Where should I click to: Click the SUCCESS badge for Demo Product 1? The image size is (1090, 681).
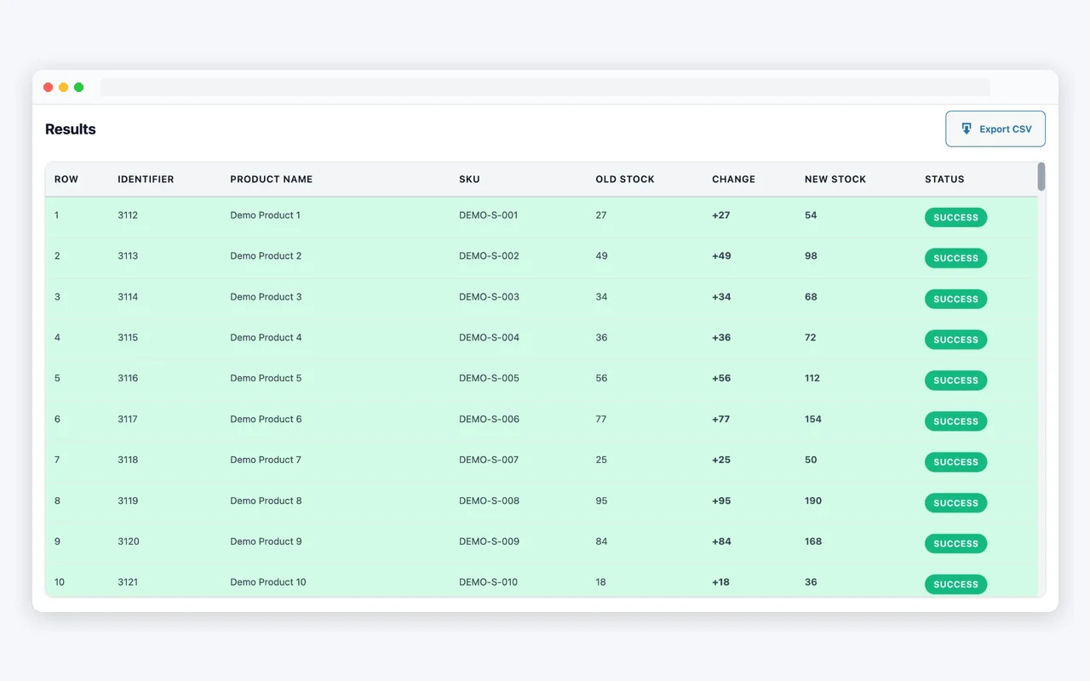click(955, 217)
